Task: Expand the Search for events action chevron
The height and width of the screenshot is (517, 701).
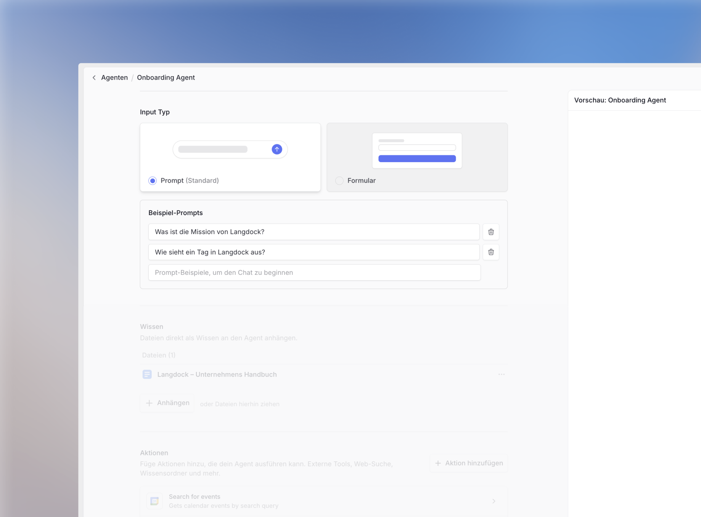Action: 494,501
